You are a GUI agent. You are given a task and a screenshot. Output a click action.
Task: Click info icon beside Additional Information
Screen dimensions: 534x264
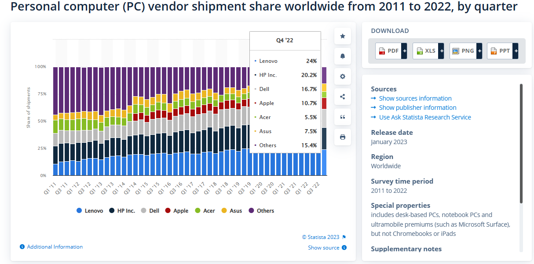(22, 247)
